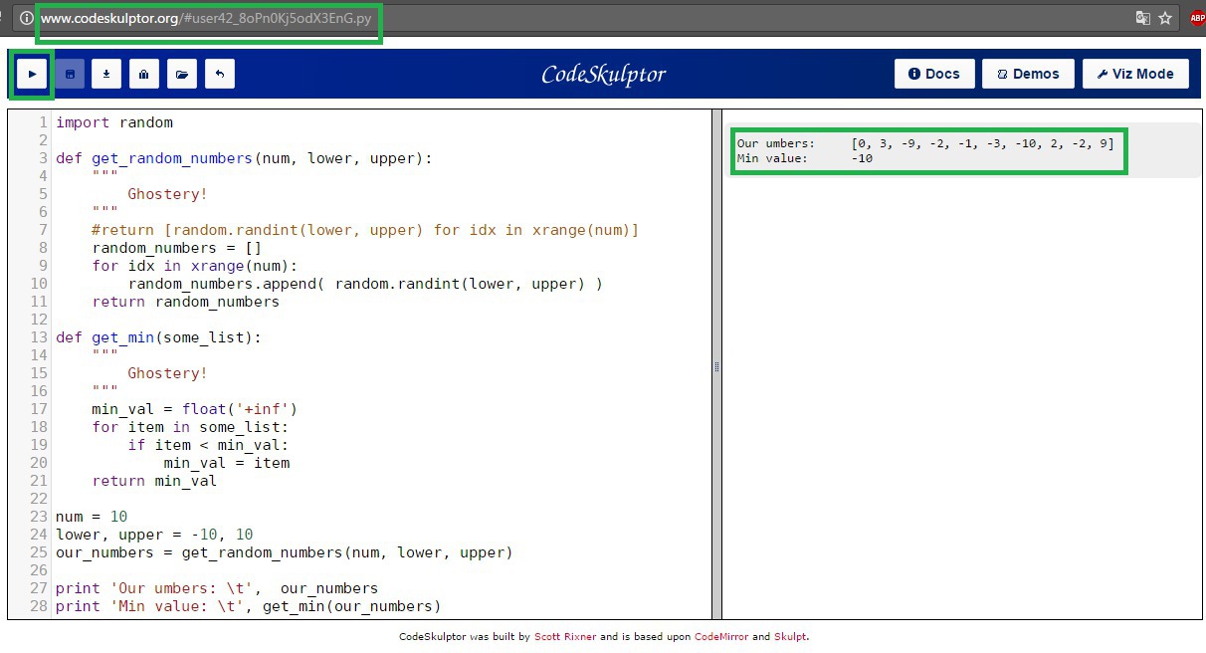The width and height of the screenshot is (1206, 653).
Task: Click line number 13 in the gutter
Action: click(39, 337)
